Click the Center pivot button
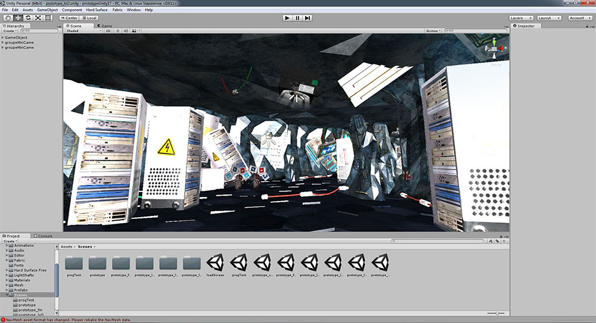Image resolution: width=596 pixels, height=323 pixels. [70, 18]
